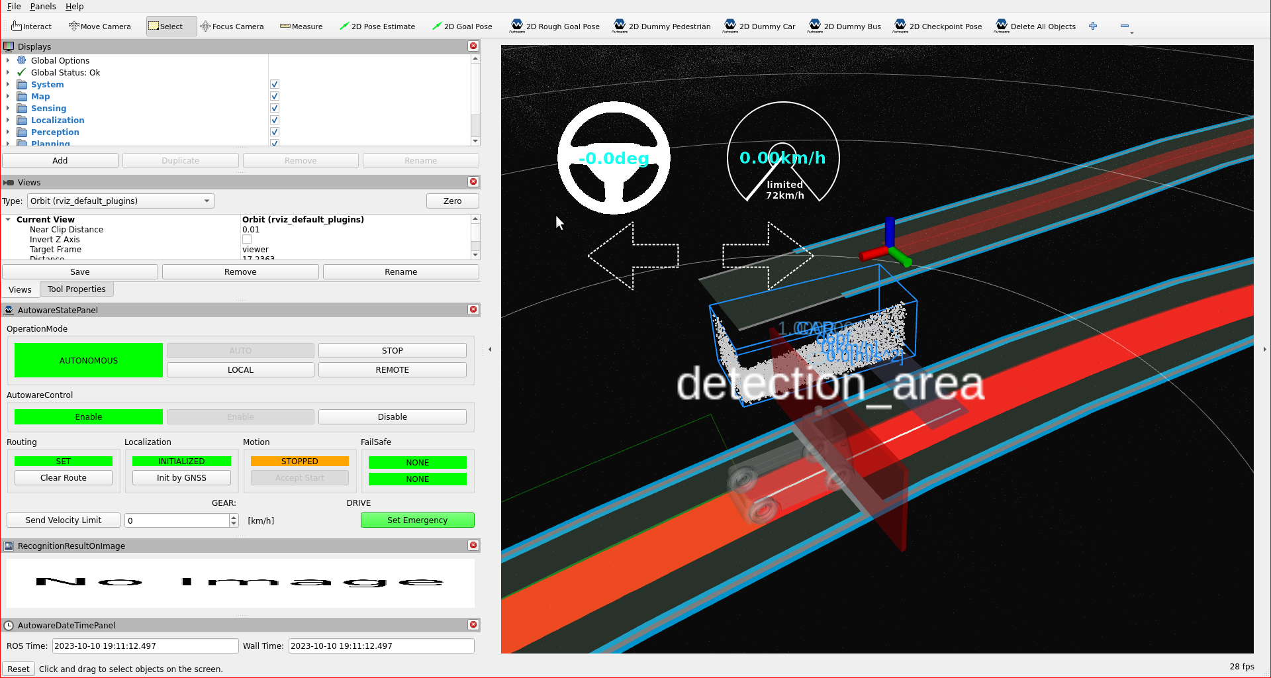Toggle the Map display visibility checkbox

[x=274, y=96]
